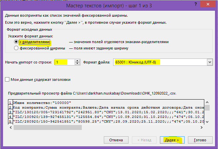Click the preview vertical scrollbar thumb
This screenshot has width=218, height=149.
click(x=207, y=108)
